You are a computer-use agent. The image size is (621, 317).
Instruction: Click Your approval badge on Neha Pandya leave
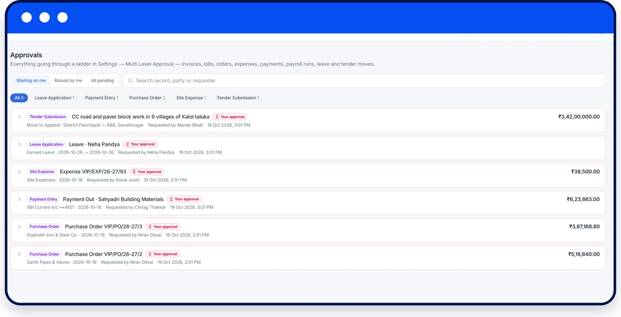pos(140,144)
